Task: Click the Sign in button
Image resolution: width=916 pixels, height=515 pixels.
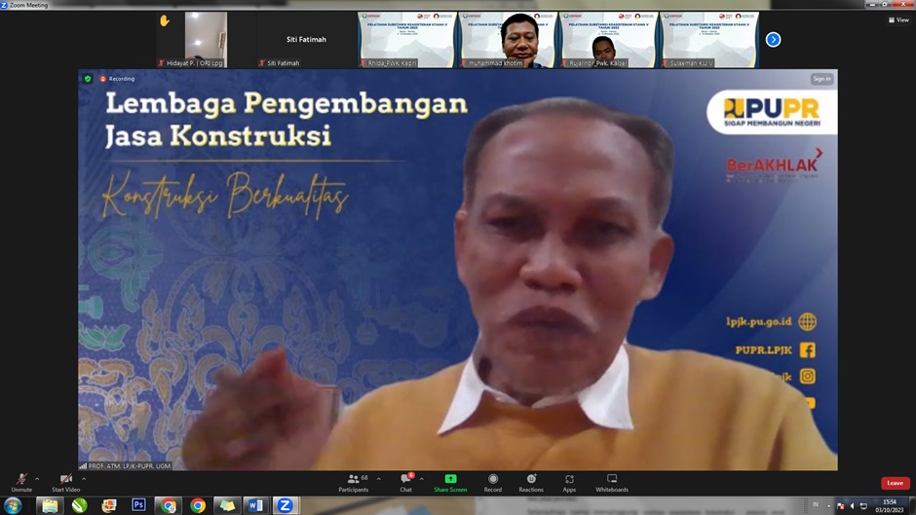Action: (x=821, y=79)
